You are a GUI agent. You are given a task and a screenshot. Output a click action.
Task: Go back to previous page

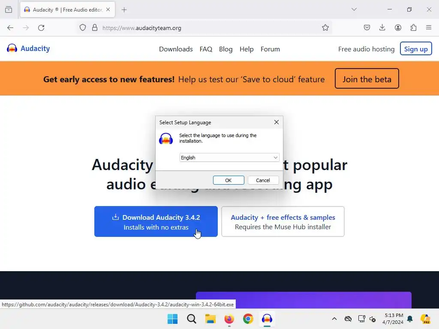click(10, 28)
